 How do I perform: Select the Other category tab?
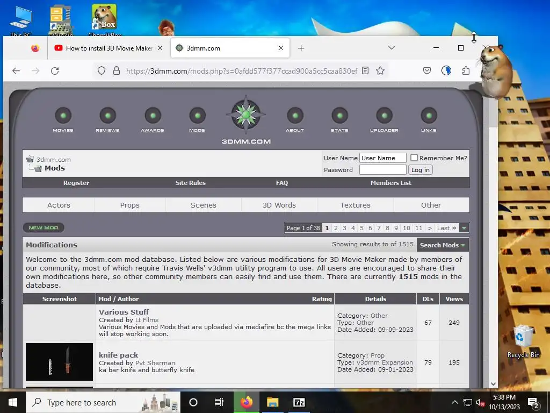coord(431,205)
